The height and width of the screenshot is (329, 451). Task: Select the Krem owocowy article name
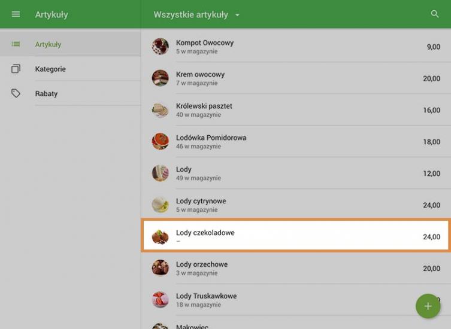click(x=200, y=74)
